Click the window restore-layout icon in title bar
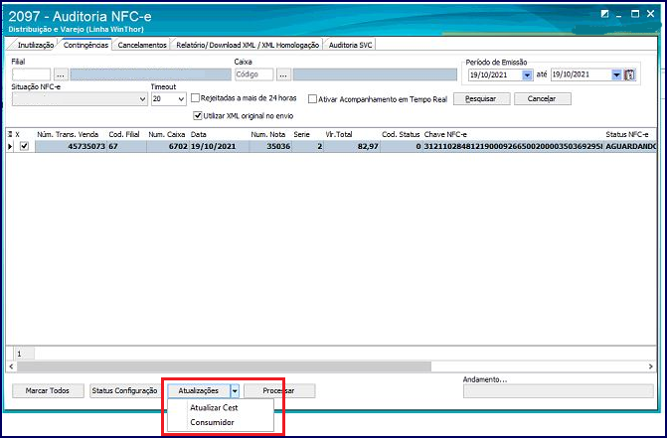 [604, 14]
